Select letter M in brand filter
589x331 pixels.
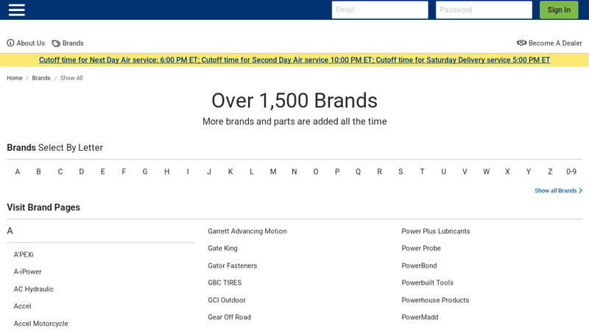click(x=273, y=172)
